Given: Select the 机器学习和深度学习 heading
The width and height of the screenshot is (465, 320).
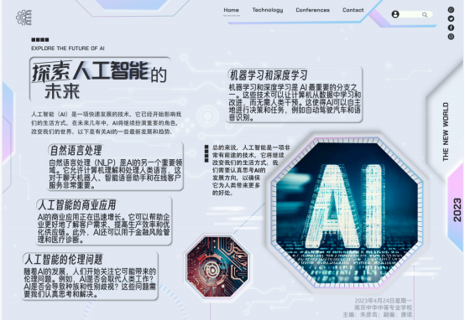Looking at the screenshot, I should point(269,75).
